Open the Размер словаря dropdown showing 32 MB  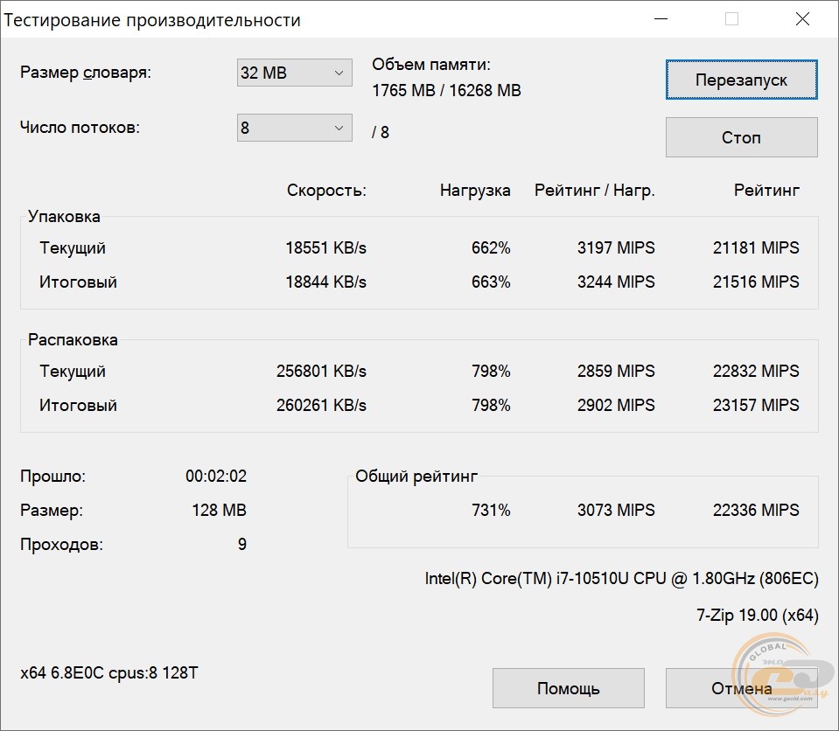tap(294, 73)
